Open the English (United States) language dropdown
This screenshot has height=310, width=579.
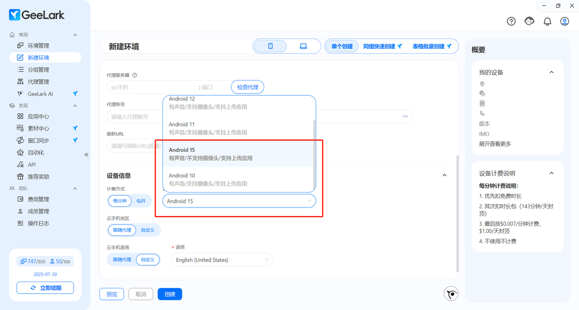(x=222, y=260)
